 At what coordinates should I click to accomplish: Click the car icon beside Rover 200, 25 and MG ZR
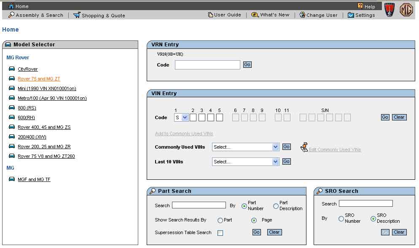[12, 146]
